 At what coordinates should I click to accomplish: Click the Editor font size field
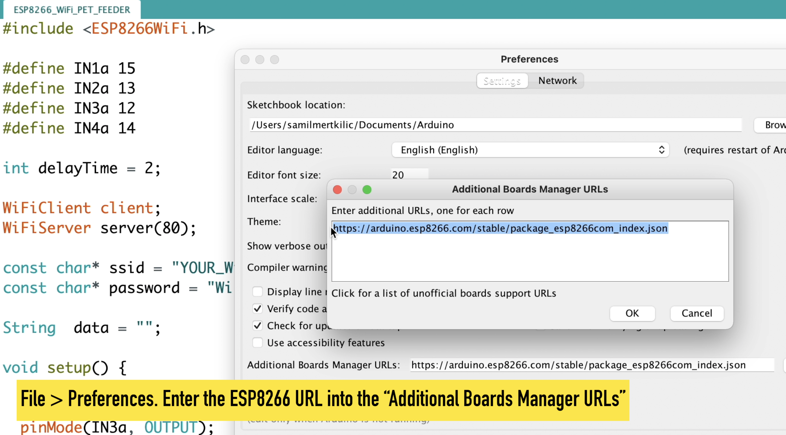409,174
